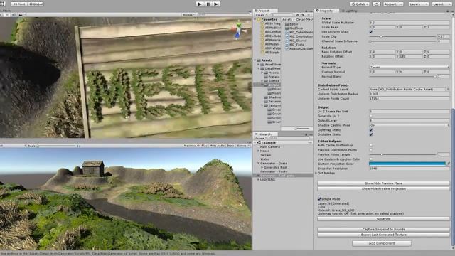455x256 pixels.
Task: Open the Project panel Create dropdown
Action: click(x=261, y=15)
